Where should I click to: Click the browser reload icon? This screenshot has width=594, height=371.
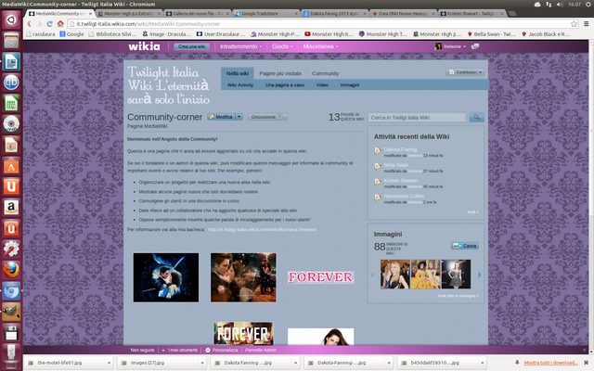pyautogui.click(x=49, y=23)
